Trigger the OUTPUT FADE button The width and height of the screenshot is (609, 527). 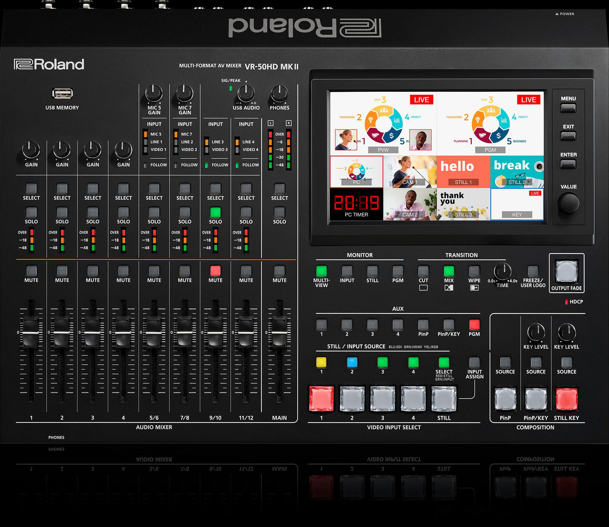pos(566,273)
